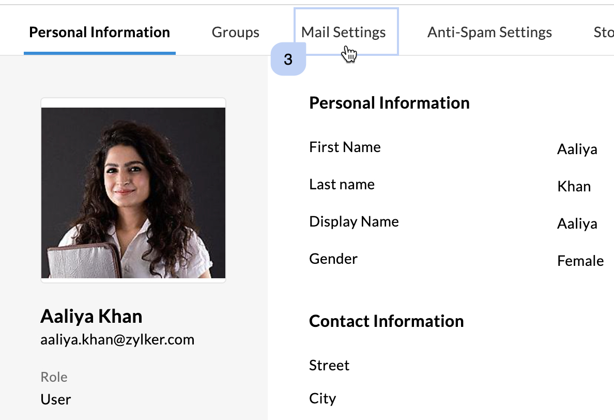
Task: Open the Mail Settings tab
Action: [x=343, y=32]
